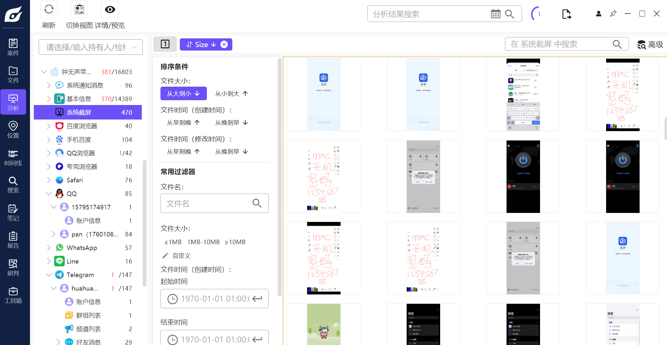Collapse the Telegram tree node
Screen dimensions: 667x345
(x=49, y=275)
